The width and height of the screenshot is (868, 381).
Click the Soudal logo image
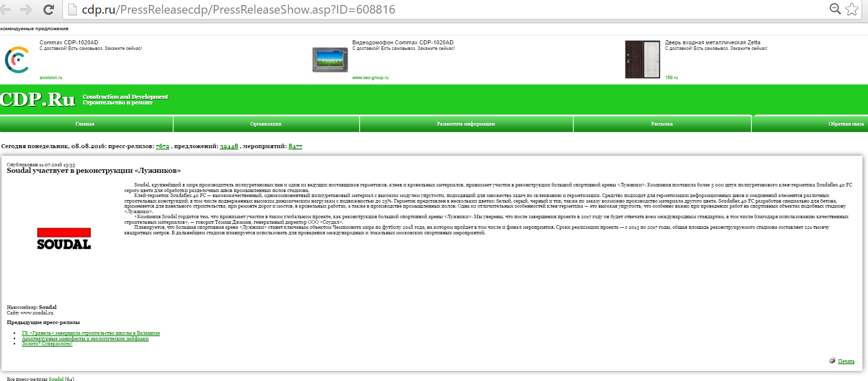pyautogui.click(x=64, y=239)
